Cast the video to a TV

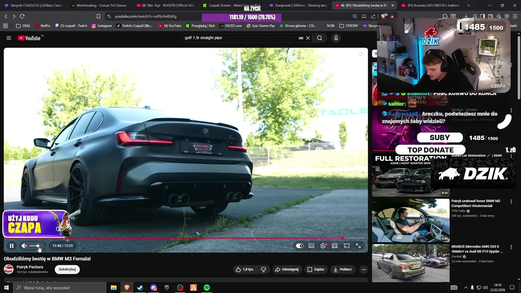point(346,246)
